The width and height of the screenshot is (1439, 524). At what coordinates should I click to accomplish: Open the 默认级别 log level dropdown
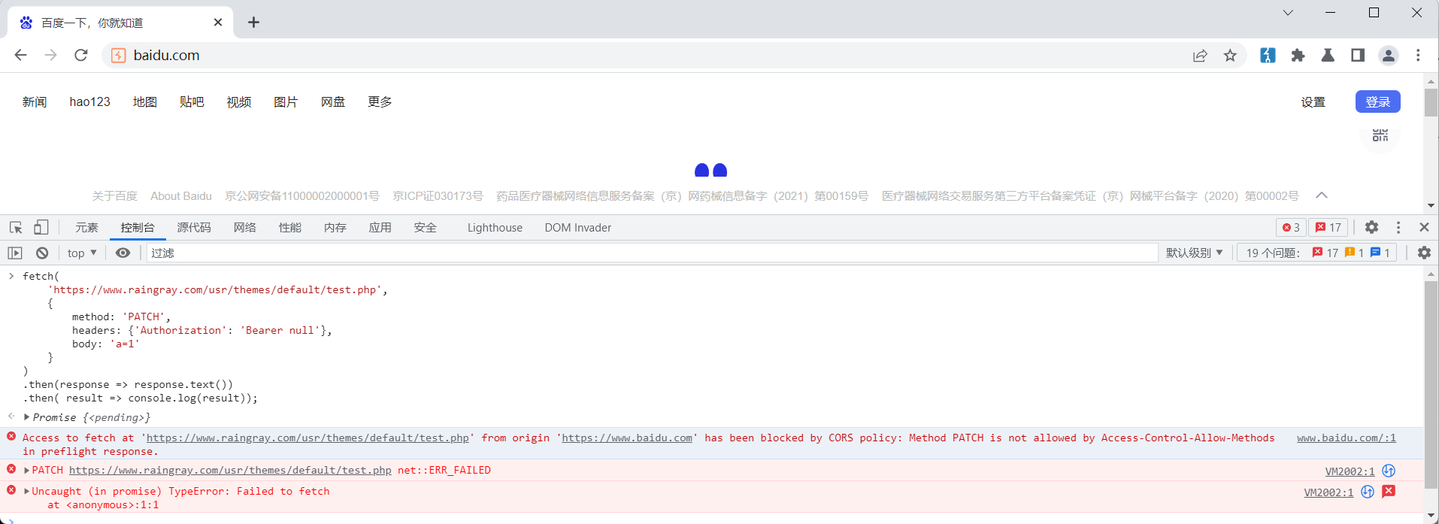tap(1194, 253)
